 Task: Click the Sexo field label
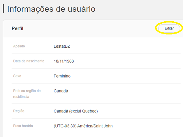pos(17,76)
